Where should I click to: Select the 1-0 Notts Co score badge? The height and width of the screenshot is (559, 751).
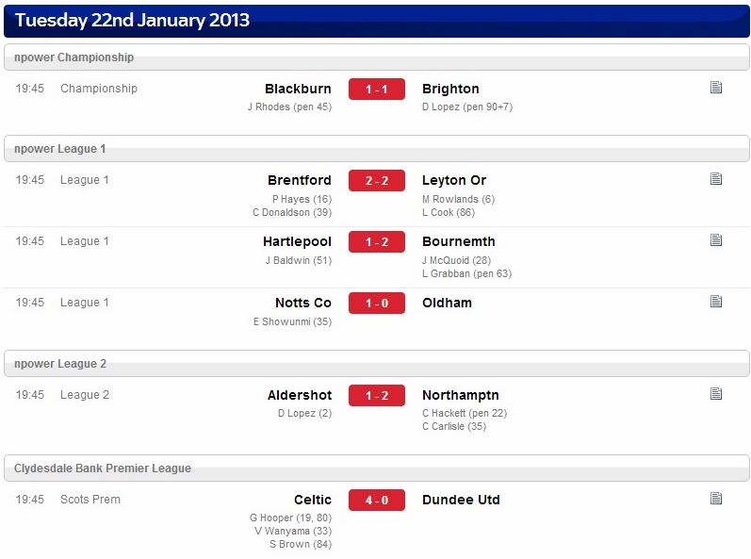pos(377,304)
